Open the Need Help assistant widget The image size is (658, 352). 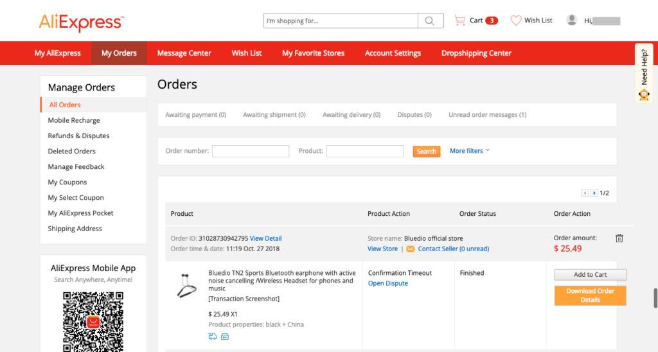644,73
